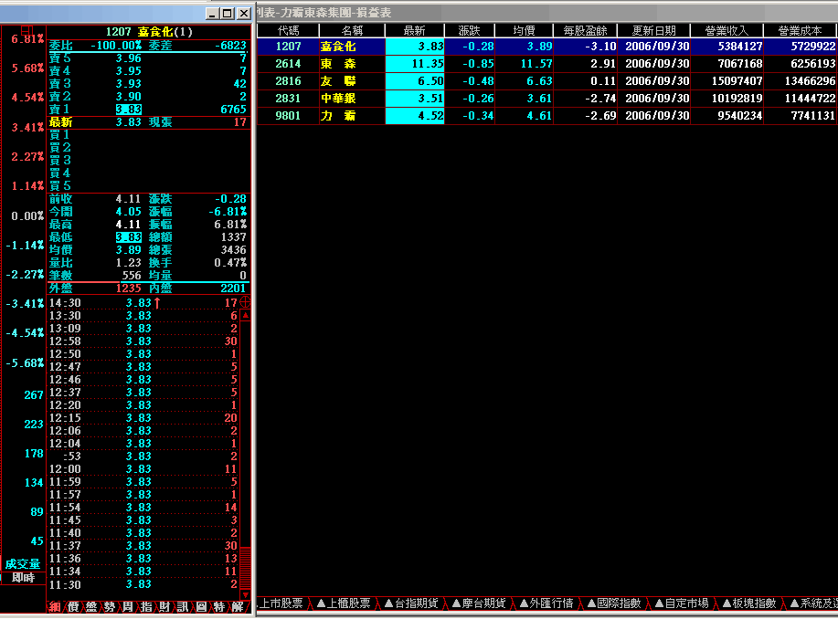Click the 賣2 ask price 3.90
Image resolution: width=838 pixels, height=619 pixels.
[x=128, y=97]
